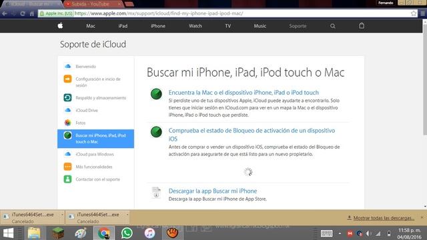Screen dimensions: 427x240
Task: Expand options for second iTunes download
Action: click(127, 215)
